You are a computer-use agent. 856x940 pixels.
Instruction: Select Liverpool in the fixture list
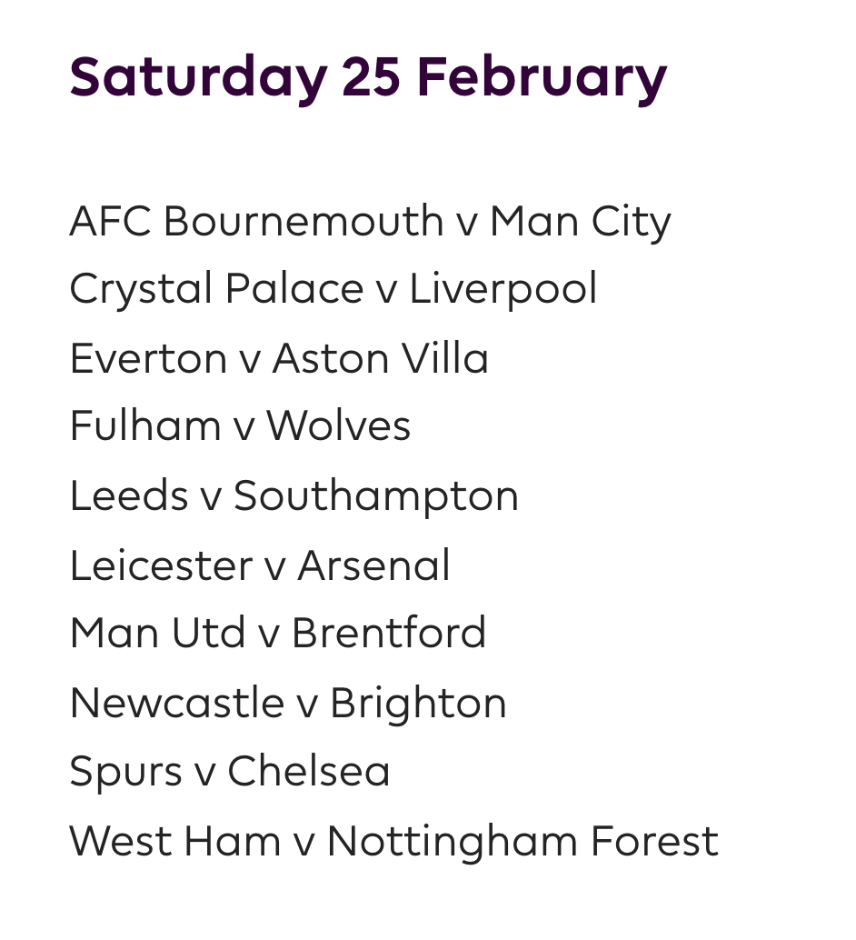point(503,290)
